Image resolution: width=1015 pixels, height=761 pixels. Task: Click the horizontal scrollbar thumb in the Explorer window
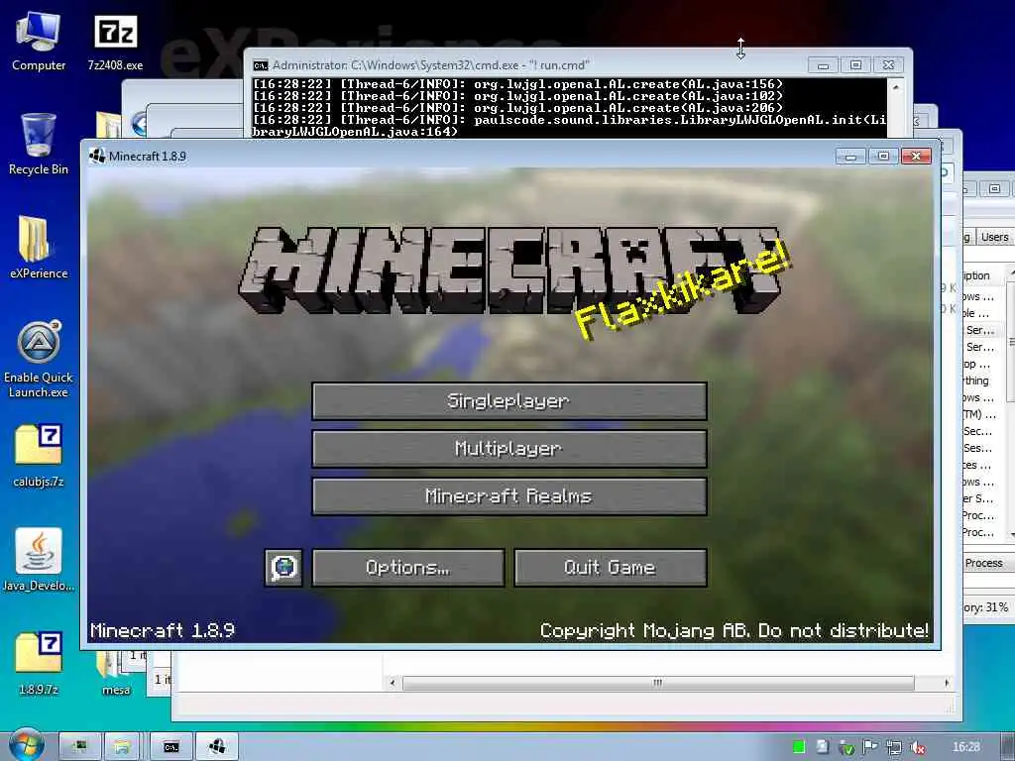(x=658, y=683)
